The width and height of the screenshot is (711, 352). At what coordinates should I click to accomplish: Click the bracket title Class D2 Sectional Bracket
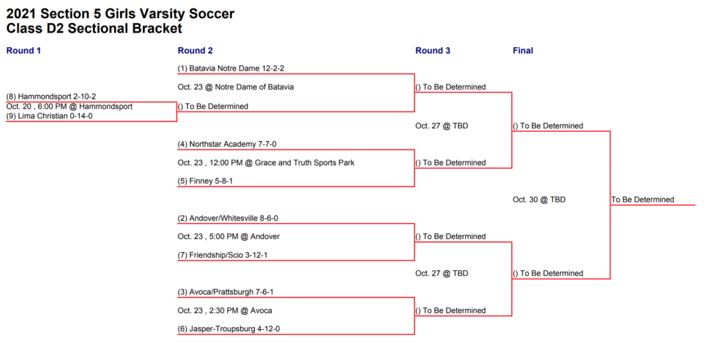coord(94,28)
